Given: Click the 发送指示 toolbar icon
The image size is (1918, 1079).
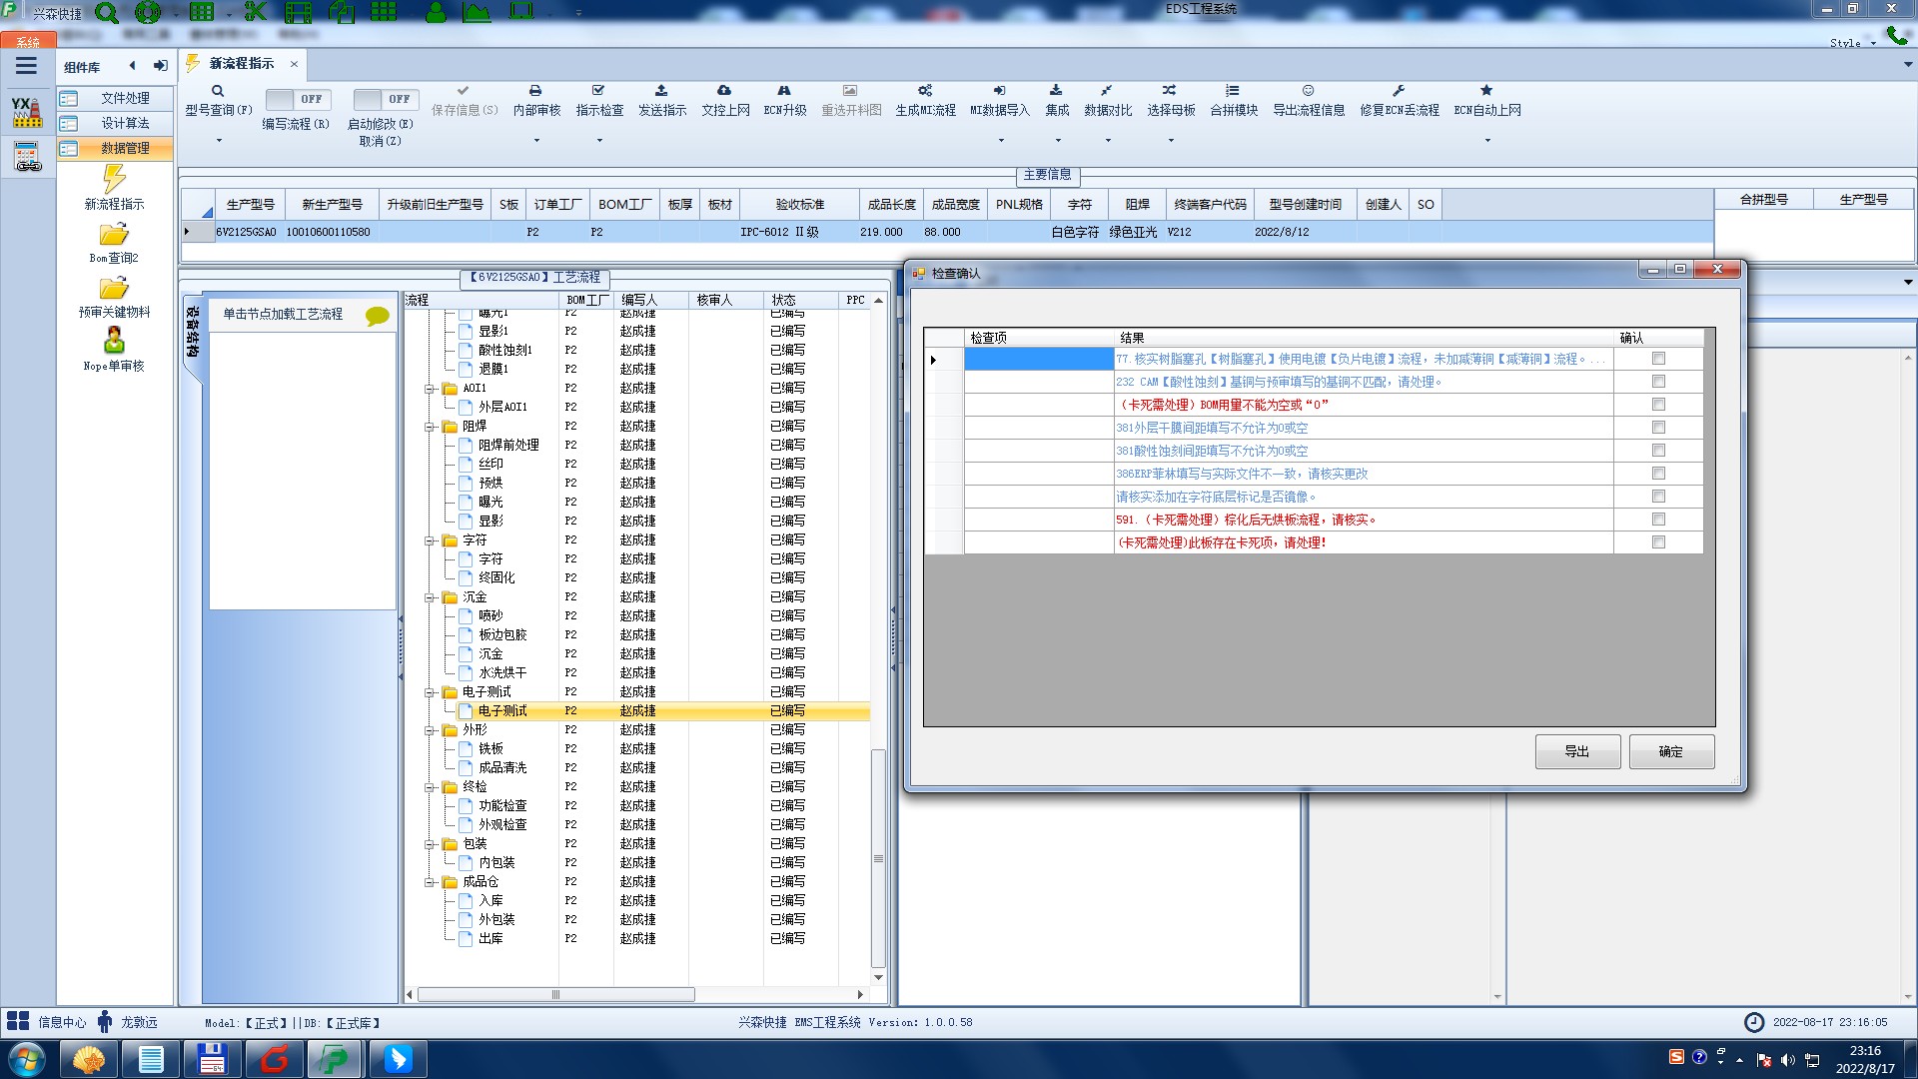Looking at the screenshot, I should point(661,91).
